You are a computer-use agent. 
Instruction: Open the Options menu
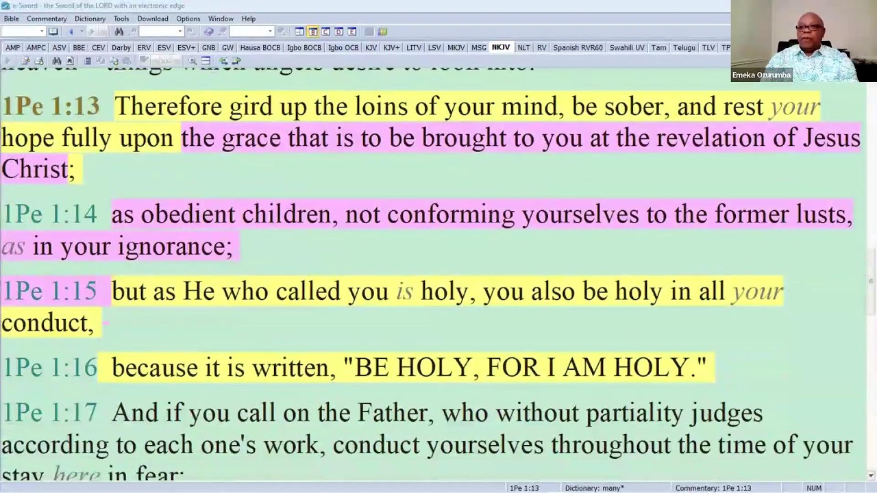[x=188, y=18]
